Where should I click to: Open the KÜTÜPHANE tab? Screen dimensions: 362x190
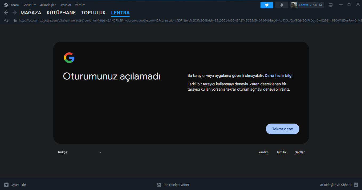[x=61, y=13]
